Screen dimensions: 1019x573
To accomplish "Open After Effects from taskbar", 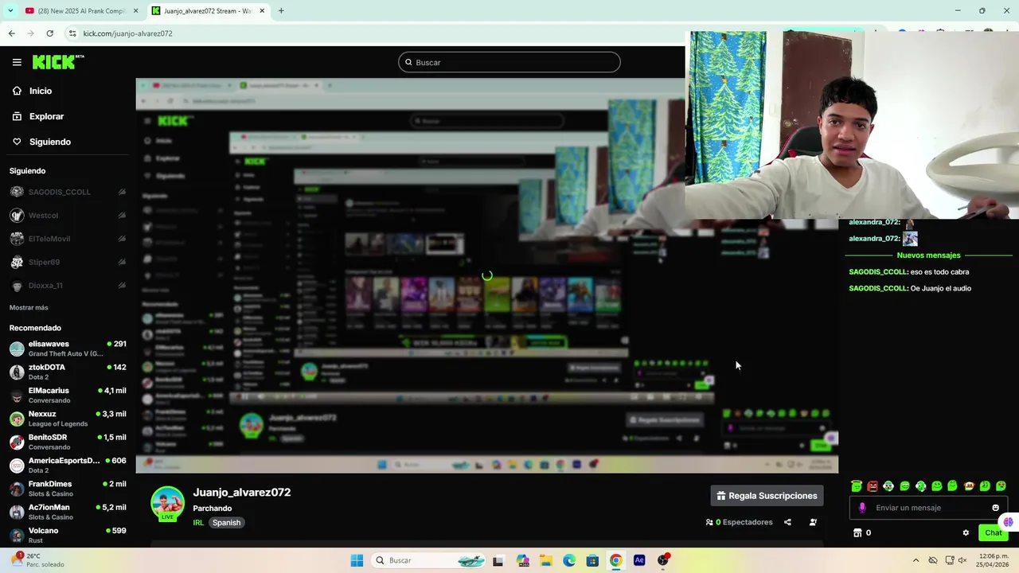I will (x=639, y=560).
